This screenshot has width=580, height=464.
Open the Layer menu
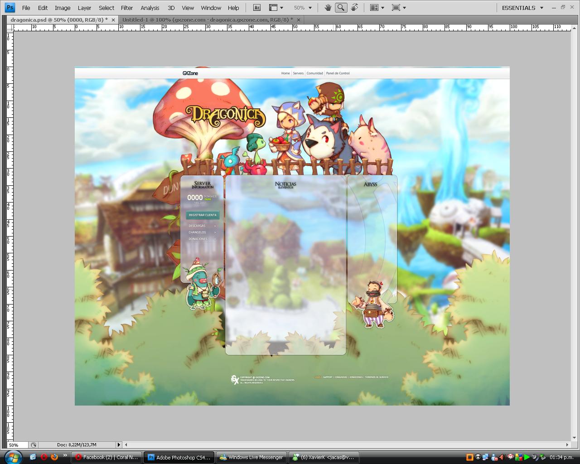(x=84, y=8)
